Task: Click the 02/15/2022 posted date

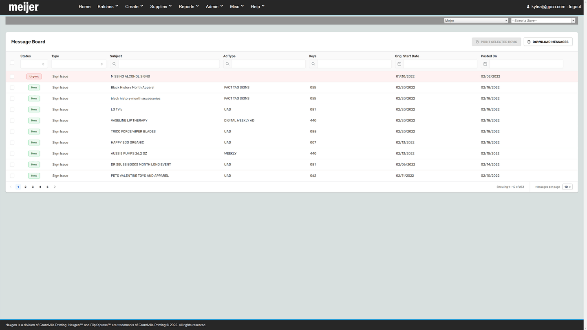Action: click(x=490, y=154)
